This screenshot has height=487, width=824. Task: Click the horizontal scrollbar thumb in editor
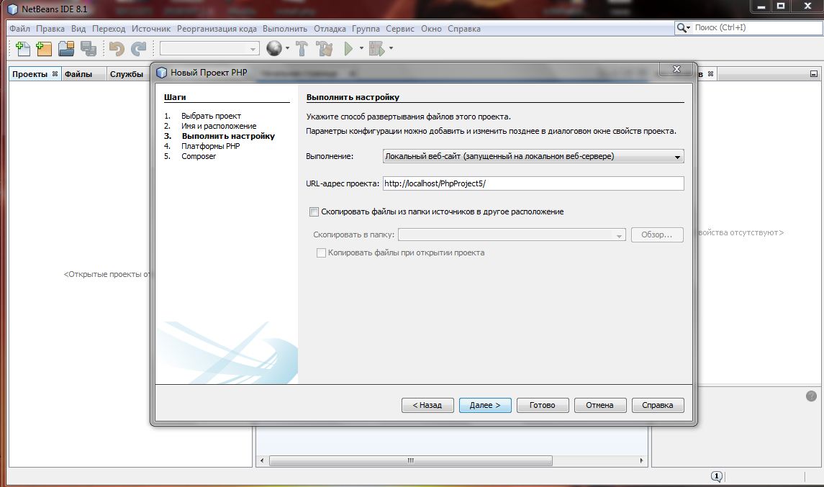[x=410, y=460]
